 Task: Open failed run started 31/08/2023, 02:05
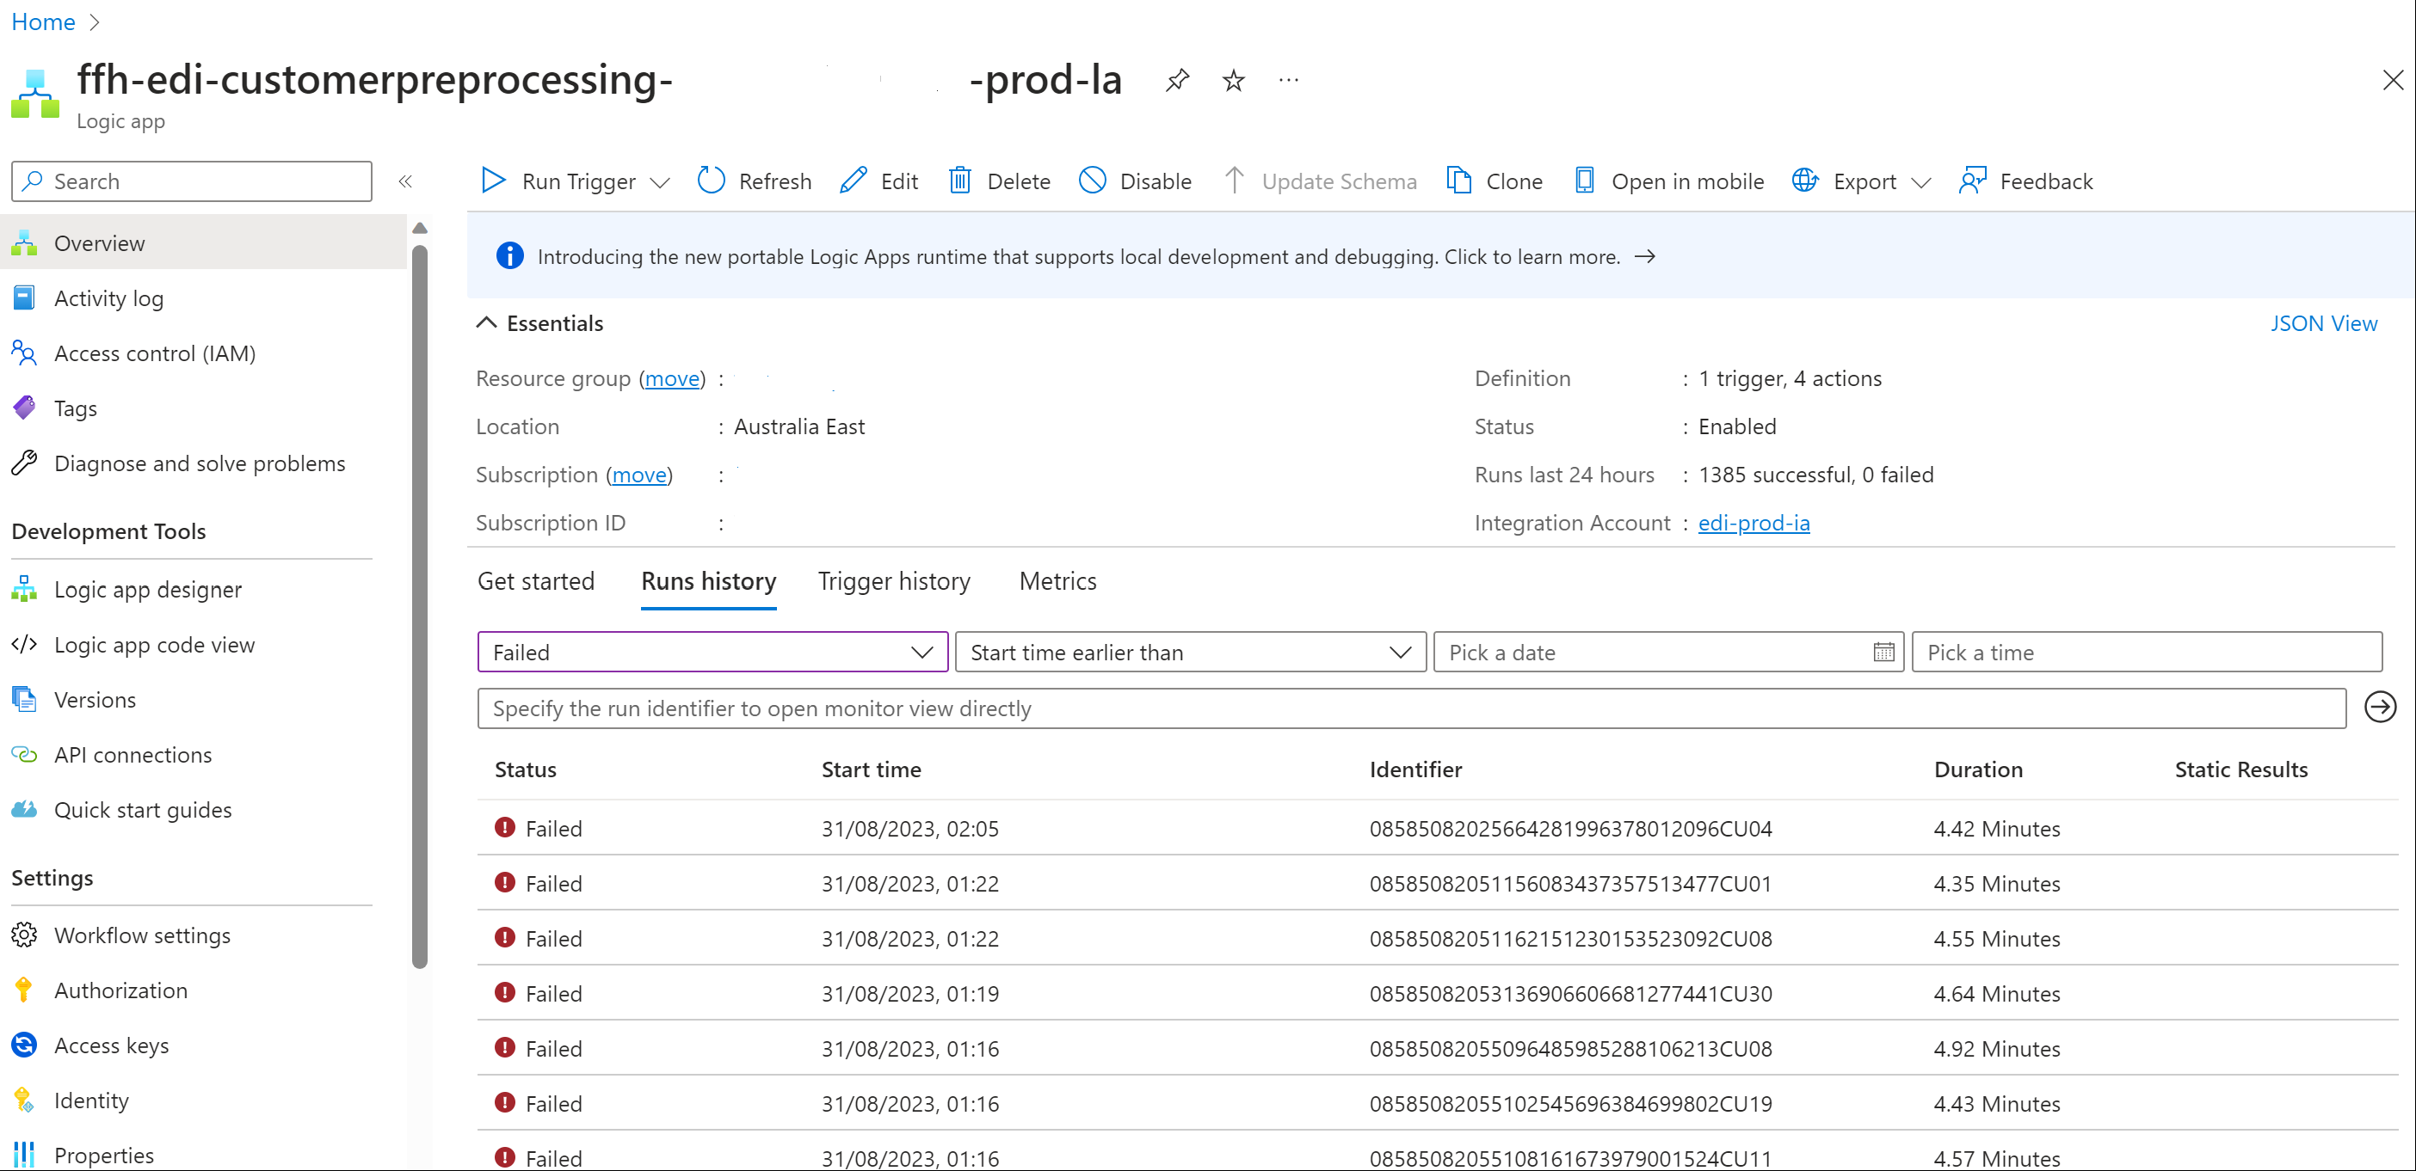click(x=1437, y=829)
